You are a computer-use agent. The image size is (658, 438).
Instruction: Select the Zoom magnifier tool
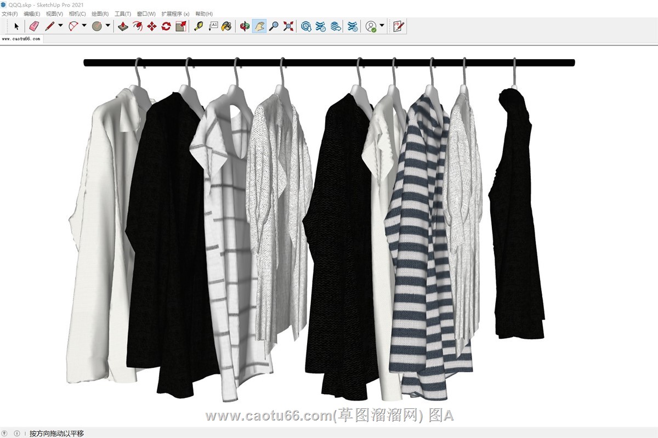[x=274, y=26]
